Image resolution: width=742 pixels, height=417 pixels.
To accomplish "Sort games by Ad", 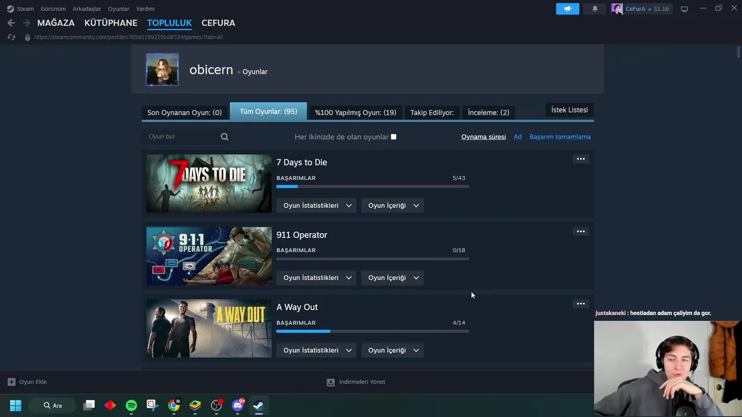I will (x=518, y=137).
